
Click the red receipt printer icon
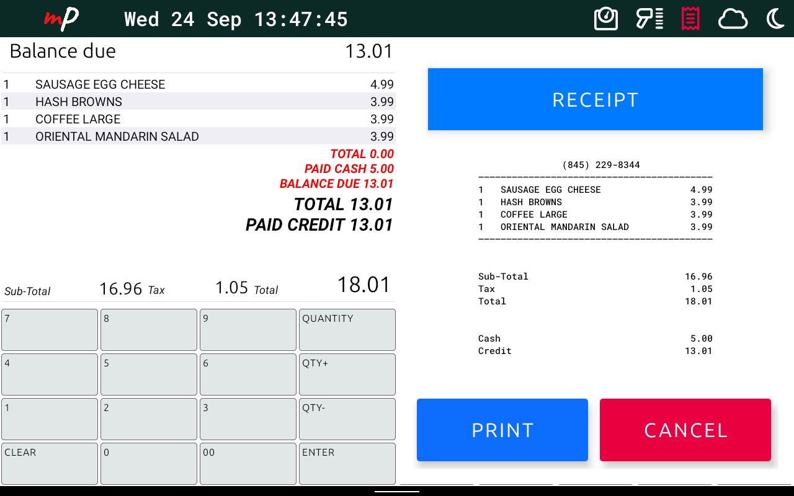690,19
